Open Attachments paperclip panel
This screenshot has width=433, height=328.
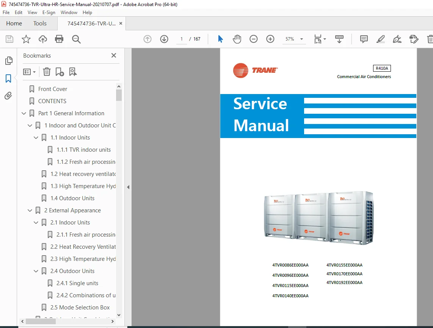[x=8, y=96]
